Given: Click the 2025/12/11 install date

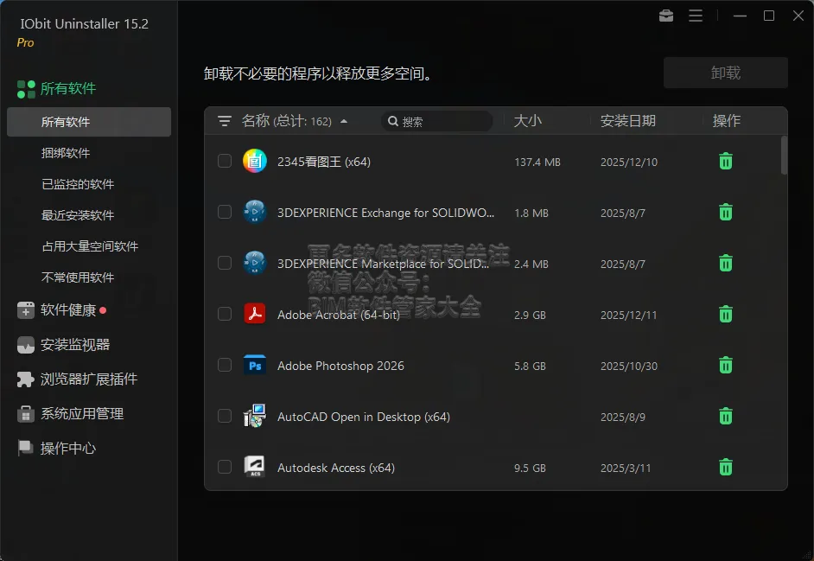Looking at the screenshot, I should coord(629,315).
